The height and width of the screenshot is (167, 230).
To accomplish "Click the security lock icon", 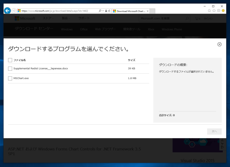I will [x=106, y=11].
